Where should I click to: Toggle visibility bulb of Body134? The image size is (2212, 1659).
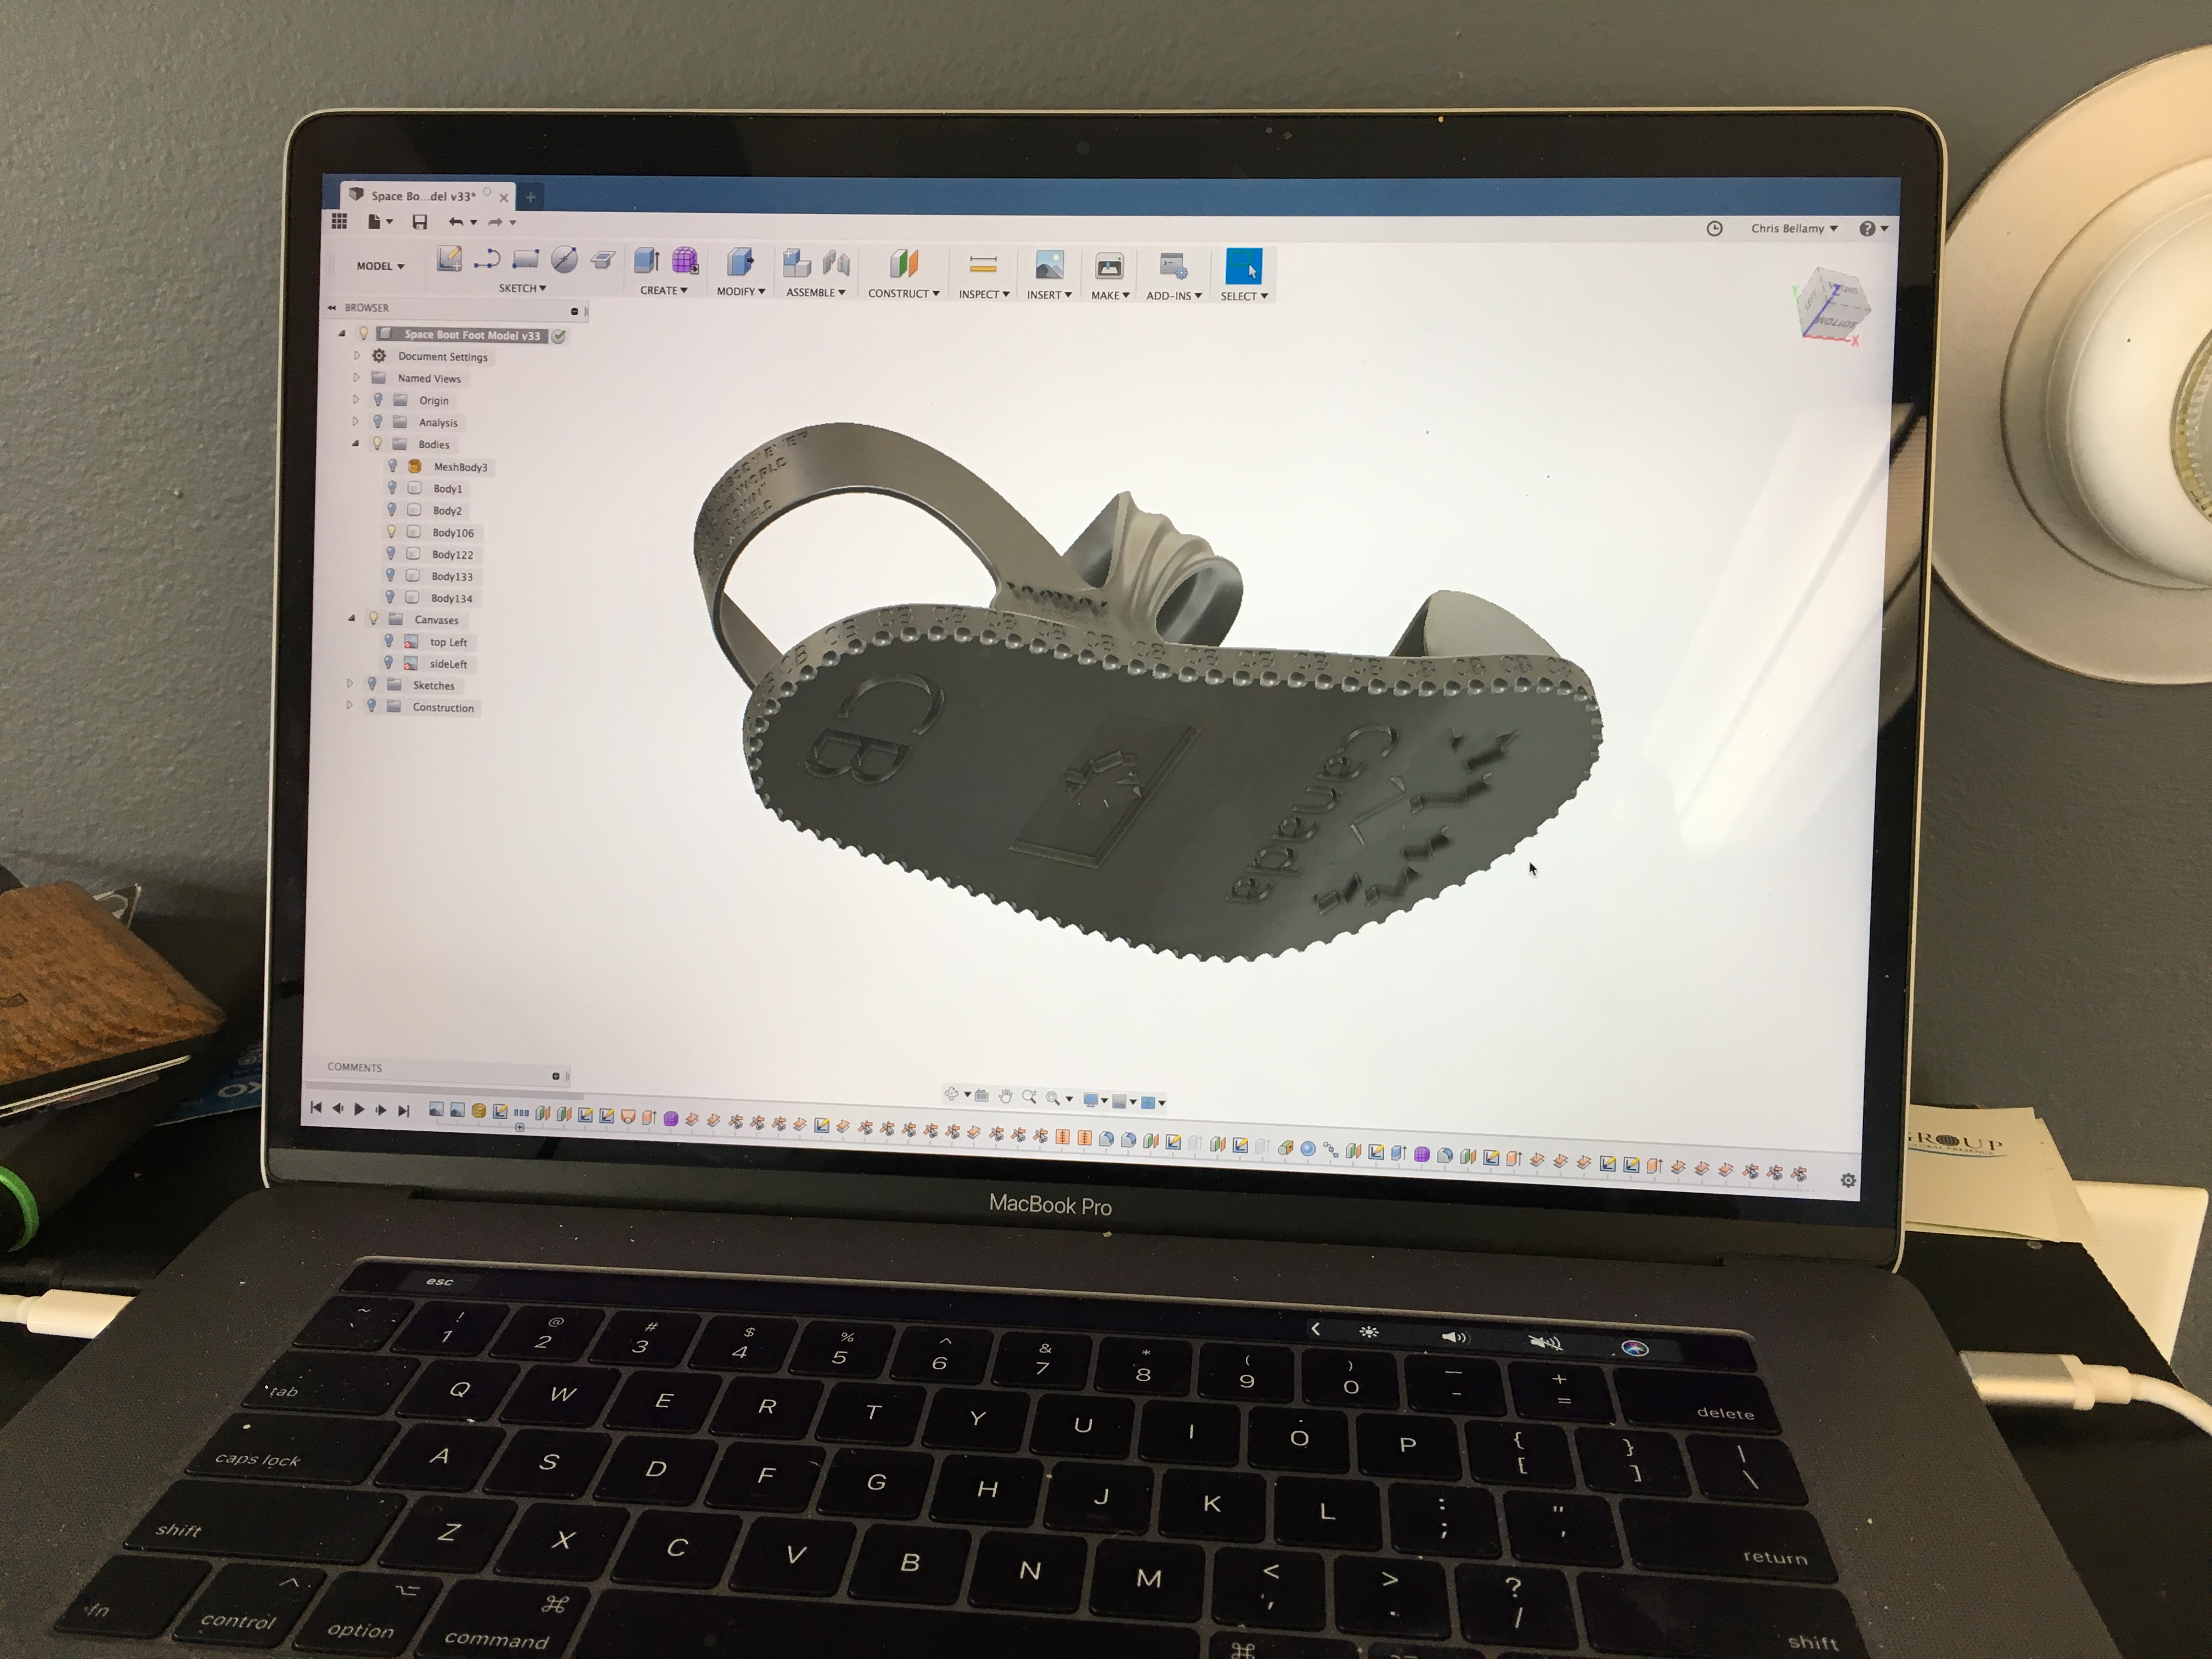(390, 598)
